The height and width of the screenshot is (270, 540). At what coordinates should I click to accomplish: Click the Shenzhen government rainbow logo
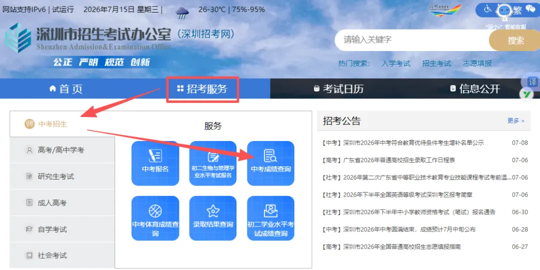(x=445, y=10)
